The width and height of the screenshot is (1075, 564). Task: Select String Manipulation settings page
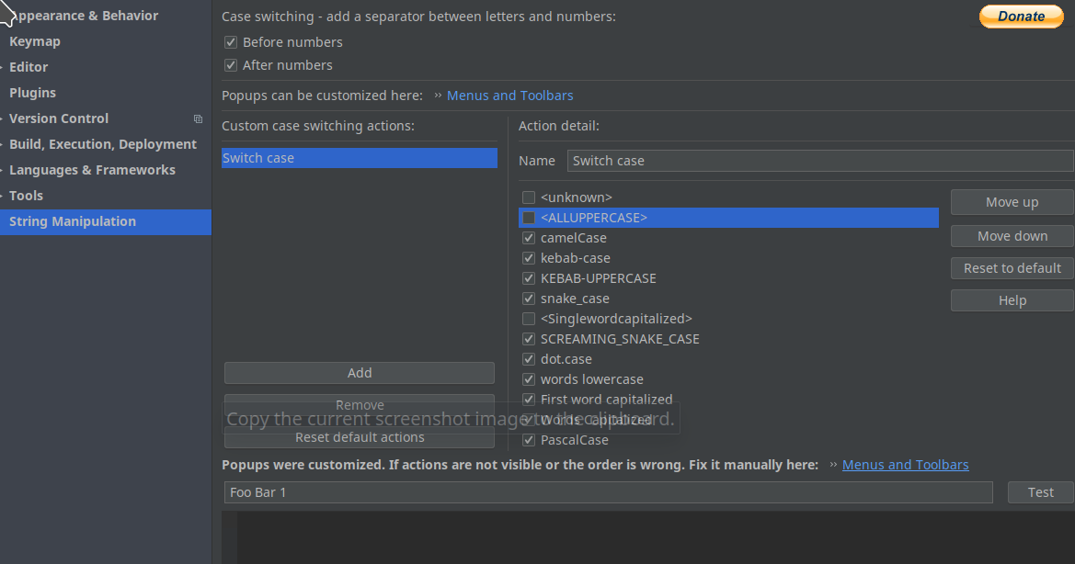(106, 221)
